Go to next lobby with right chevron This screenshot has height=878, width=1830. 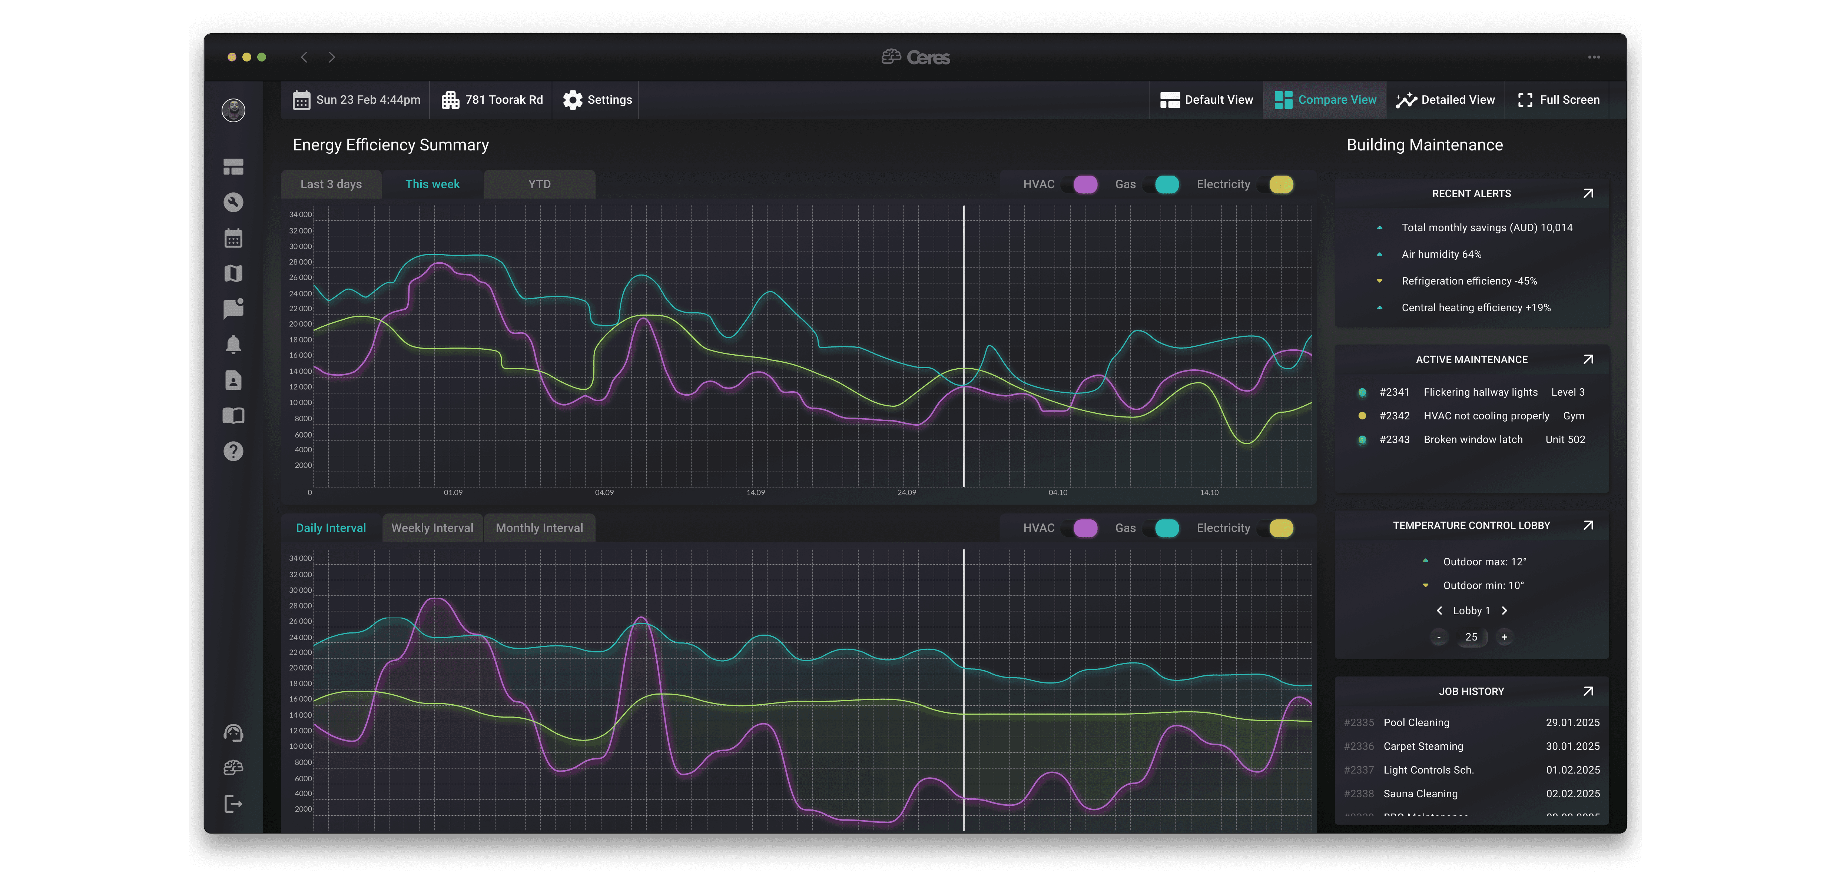coord(1504,611)
